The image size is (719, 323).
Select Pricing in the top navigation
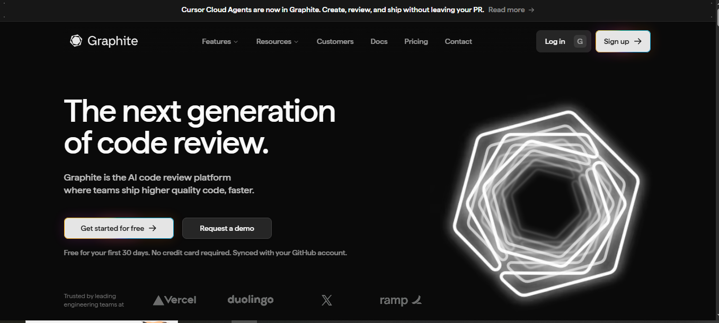[416, 41]
